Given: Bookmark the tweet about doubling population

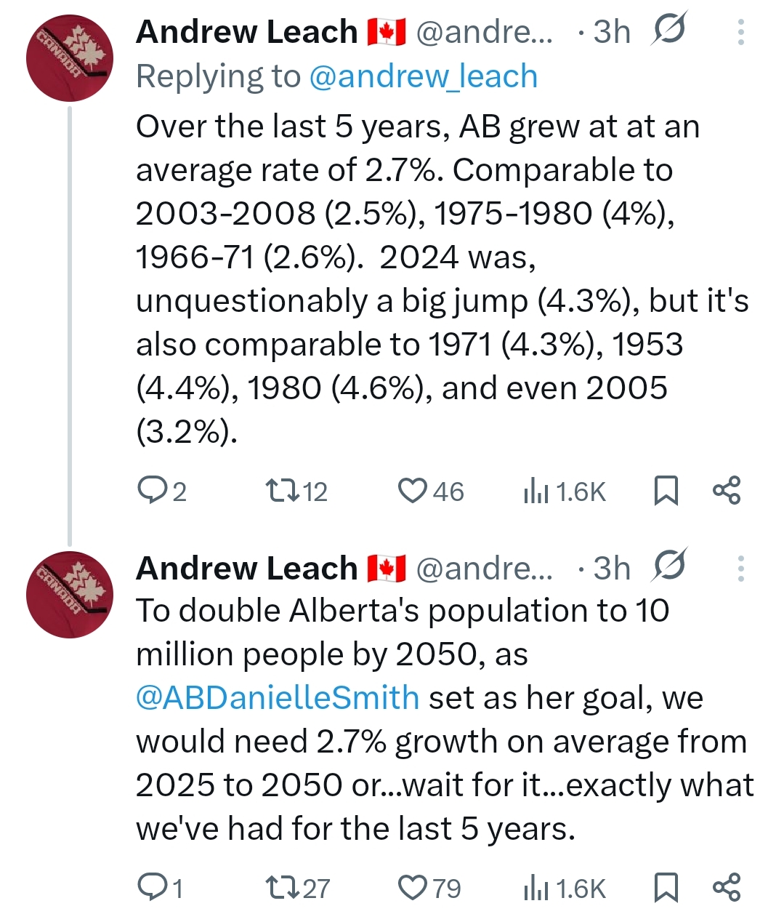Looking at the screenshot, I should pos(666,887).
